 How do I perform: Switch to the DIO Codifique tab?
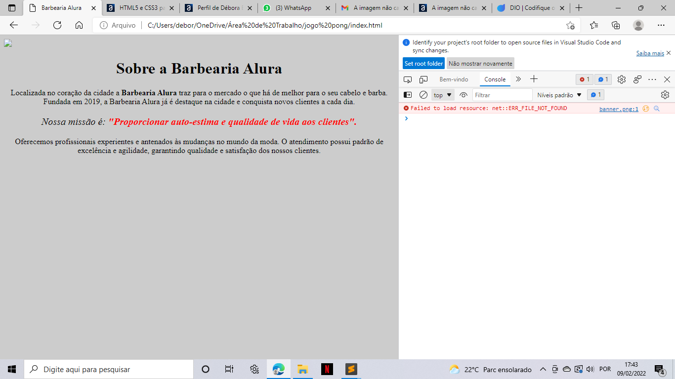click(x=531, y=8)
